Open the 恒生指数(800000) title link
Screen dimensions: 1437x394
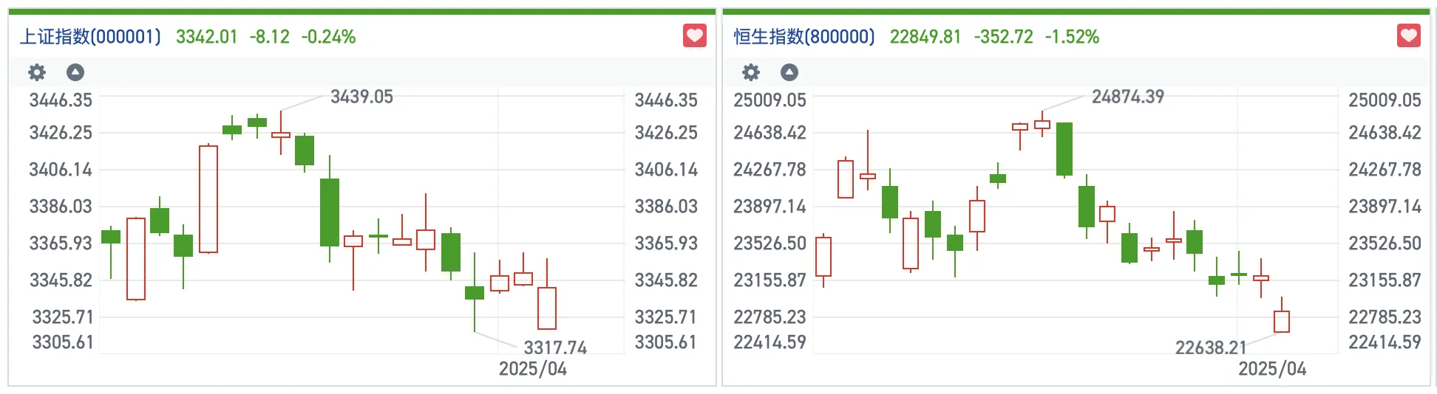coord(804,37)
